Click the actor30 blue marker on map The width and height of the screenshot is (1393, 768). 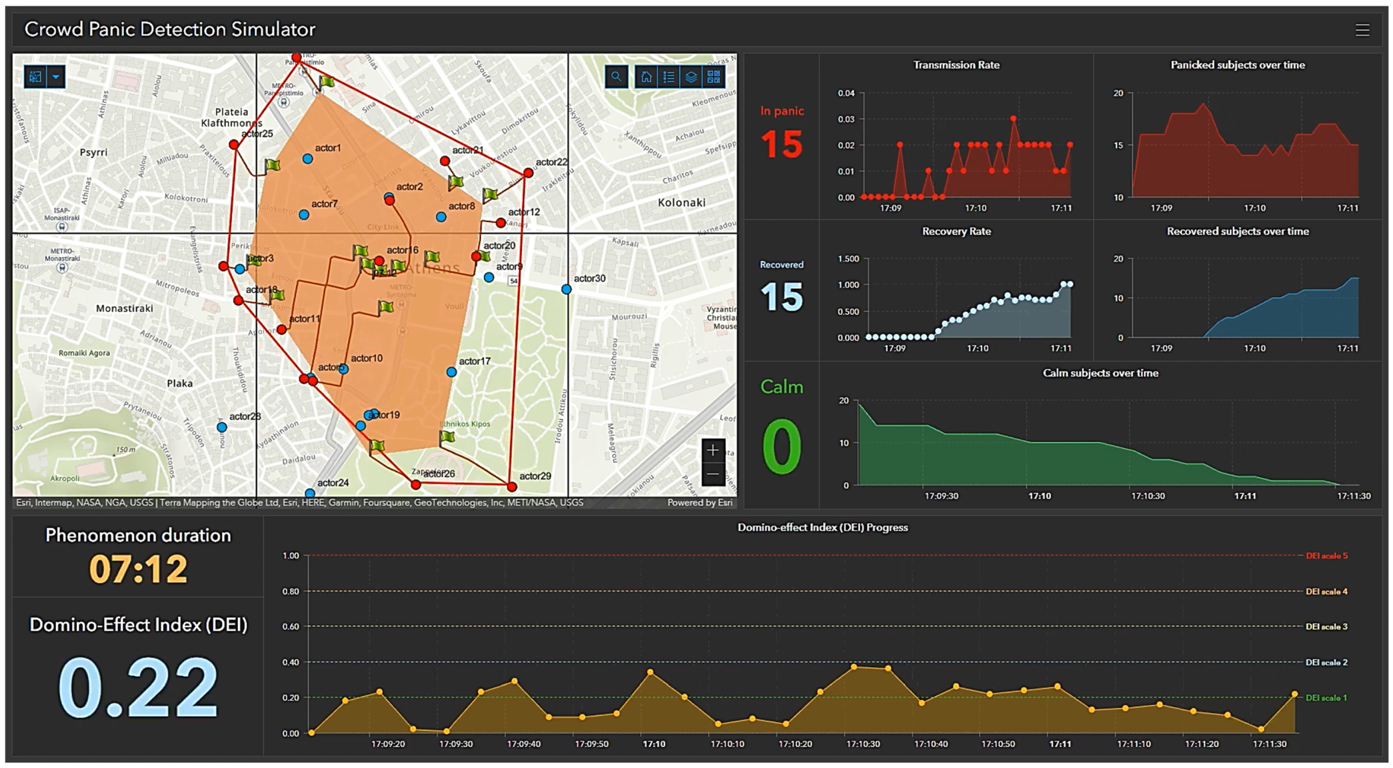tap(566, 290)
